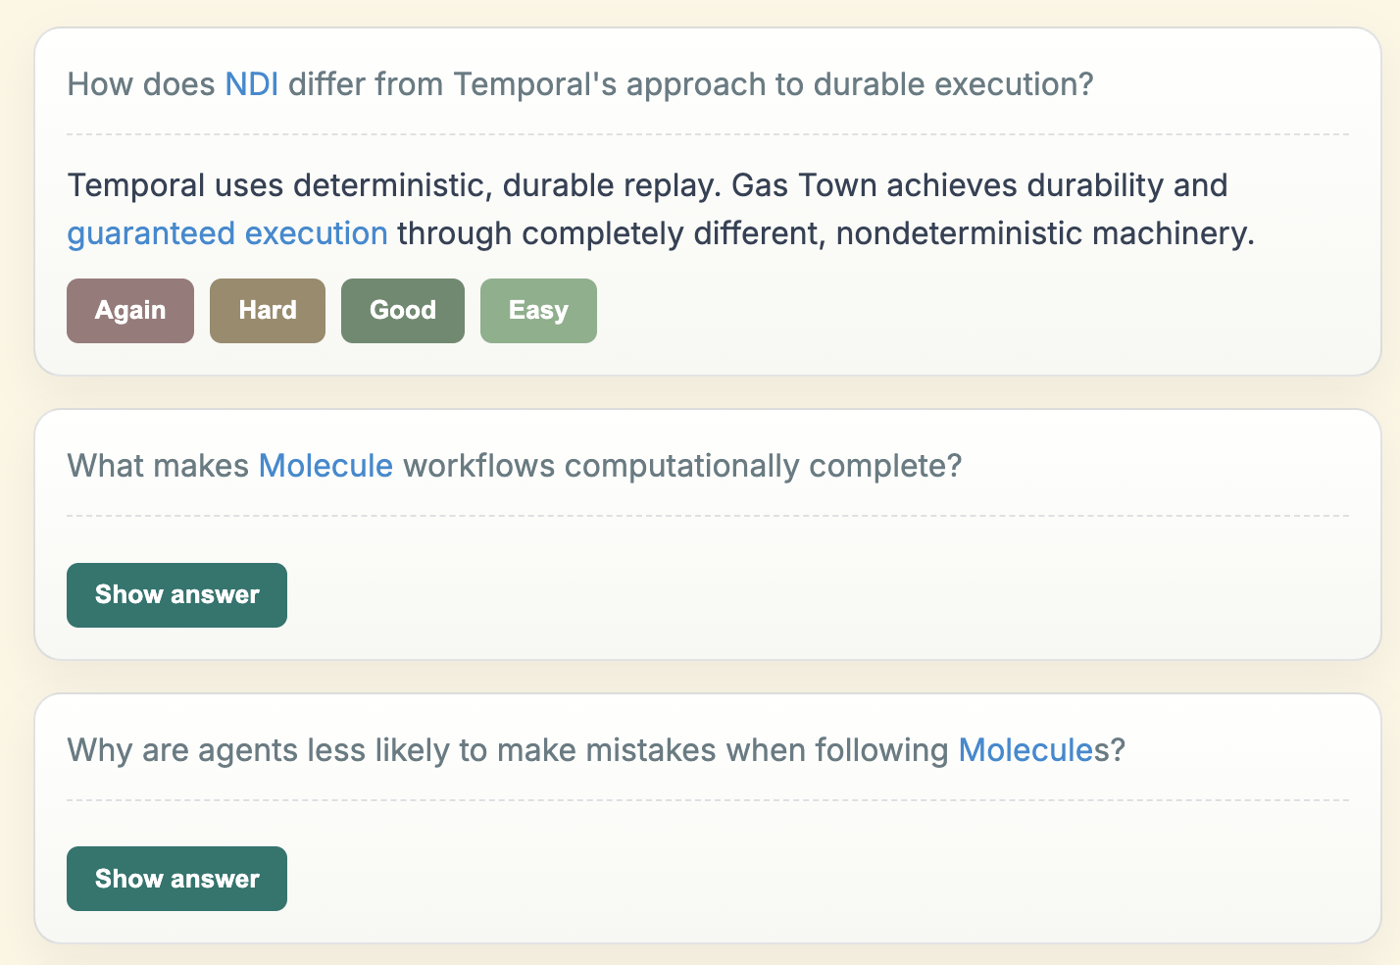Rate the NDI card as Again

(x=130, y=311)
